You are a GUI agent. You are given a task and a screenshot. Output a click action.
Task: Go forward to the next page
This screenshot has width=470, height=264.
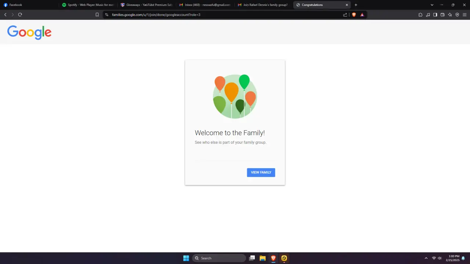[12, 15]
